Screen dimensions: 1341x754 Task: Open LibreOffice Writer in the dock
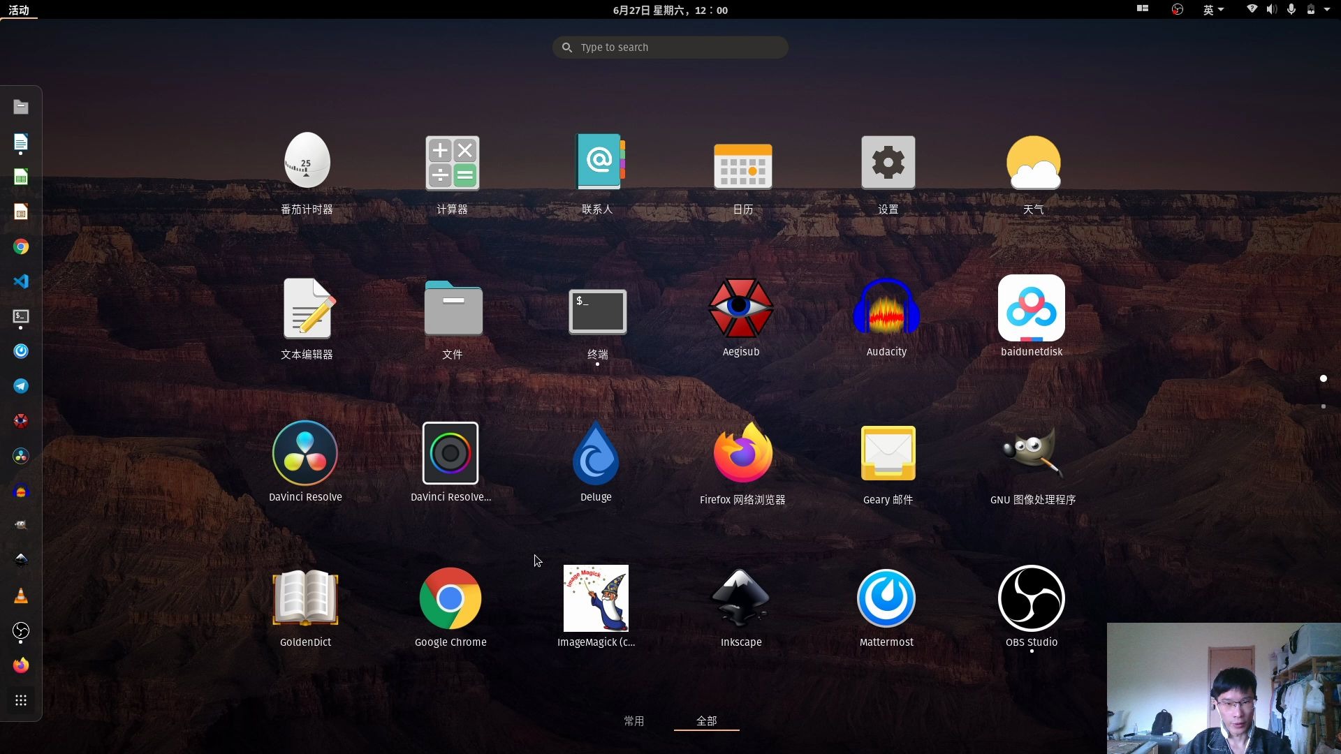click(x=21, y=142)
